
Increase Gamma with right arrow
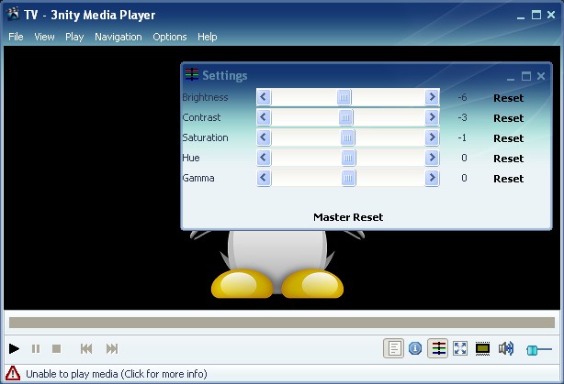432,177
